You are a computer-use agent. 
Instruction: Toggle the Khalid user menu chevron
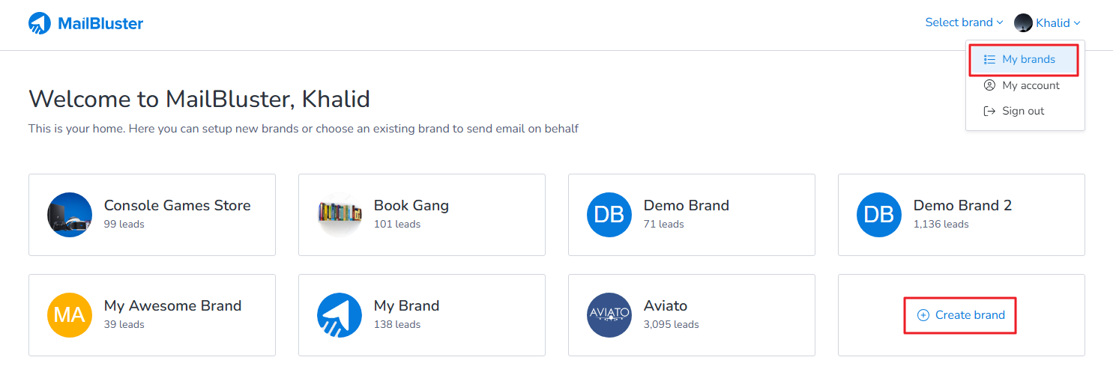tap(1077, 23)
